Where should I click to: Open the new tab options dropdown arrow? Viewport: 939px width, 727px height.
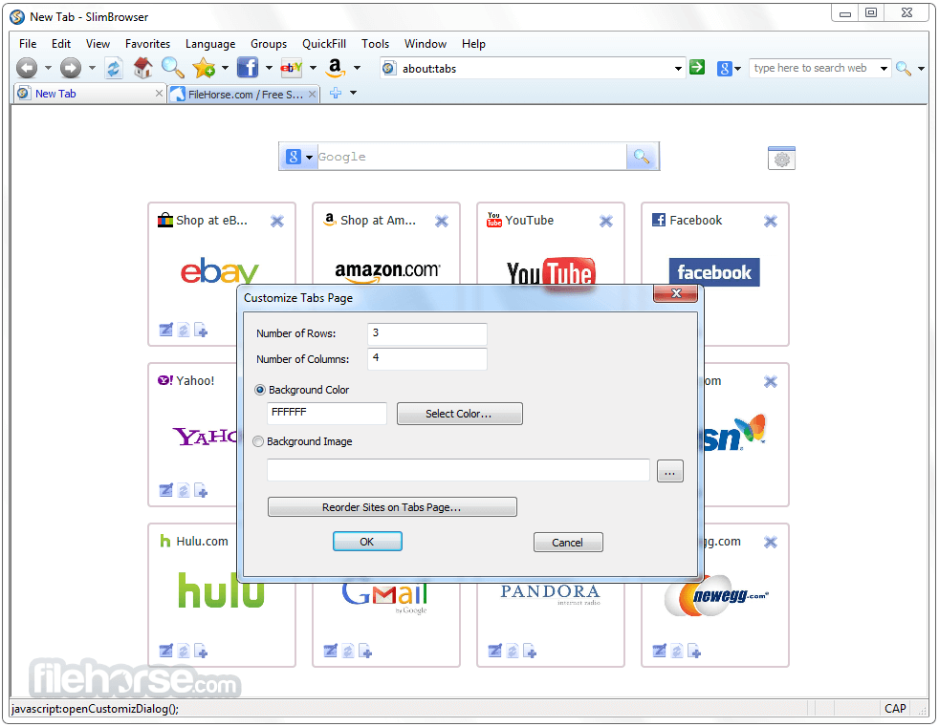(x=354, y=93)
